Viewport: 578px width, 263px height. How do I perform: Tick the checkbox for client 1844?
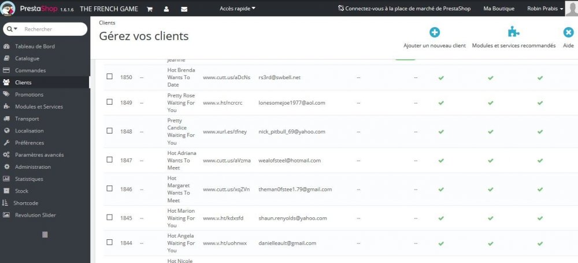tap(109, 243)
